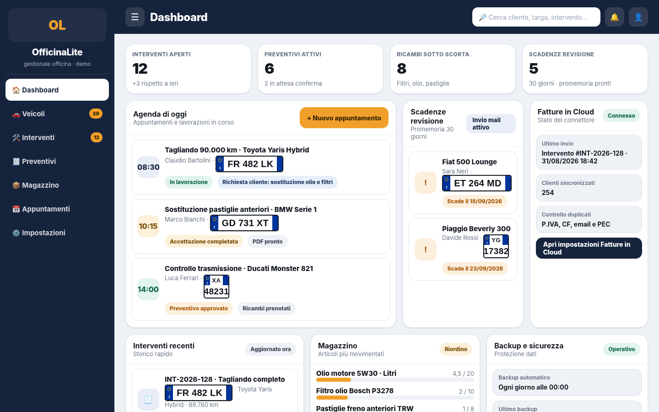Open the Scadenze revisione stat card

tap(585, 69)
